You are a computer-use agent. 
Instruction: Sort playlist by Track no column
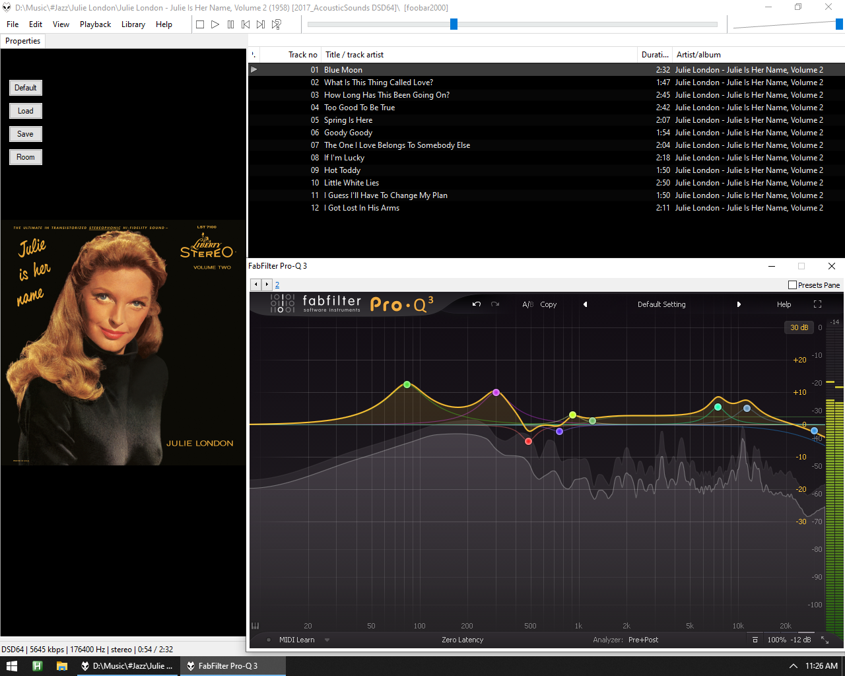point(290,55)
